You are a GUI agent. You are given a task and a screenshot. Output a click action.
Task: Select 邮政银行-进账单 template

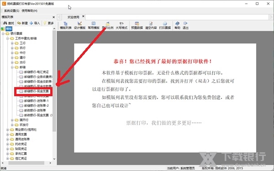pos(35,110)
